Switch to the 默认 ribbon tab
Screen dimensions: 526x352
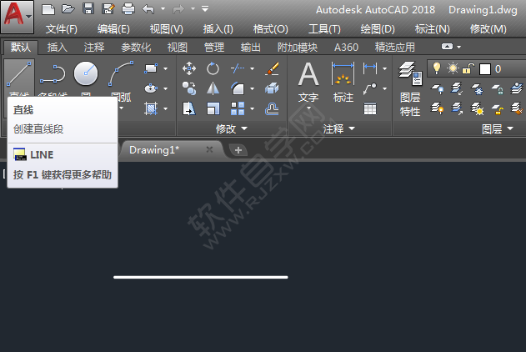[x=21, y=48]
